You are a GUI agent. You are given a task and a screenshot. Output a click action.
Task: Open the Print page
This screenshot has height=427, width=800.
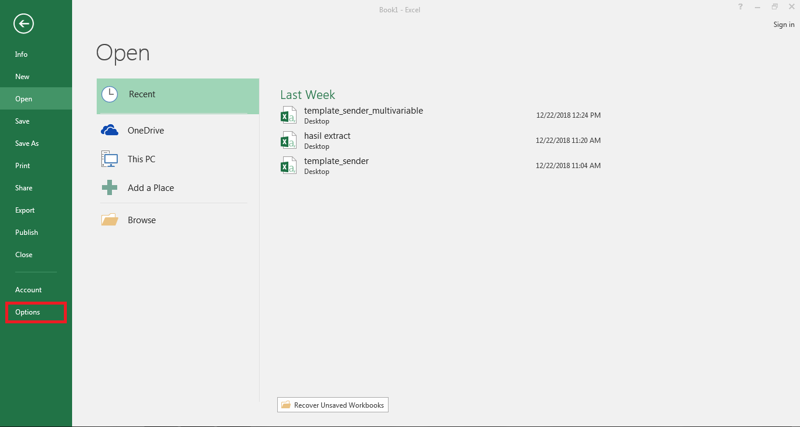(23, 166)
